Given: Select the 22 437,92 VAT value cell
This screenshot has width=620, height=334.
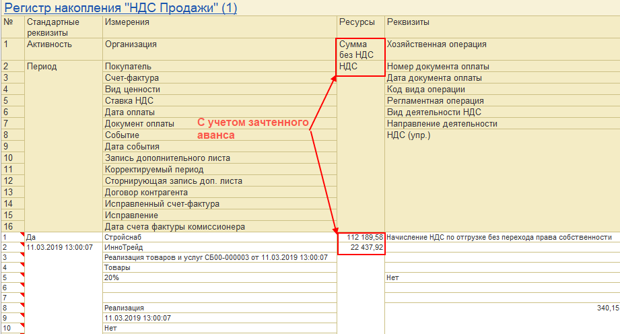Looking at the screenshot, I should pyautogui.click(x=361, y=247).
